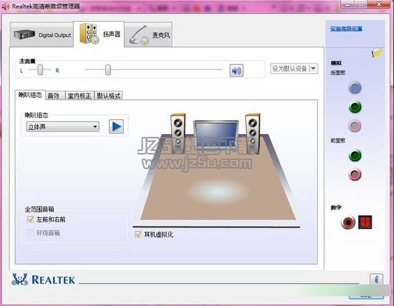This screenshot has width=394, height=306.
Task: Click the green rear panel jack
Action: point(355,107)
